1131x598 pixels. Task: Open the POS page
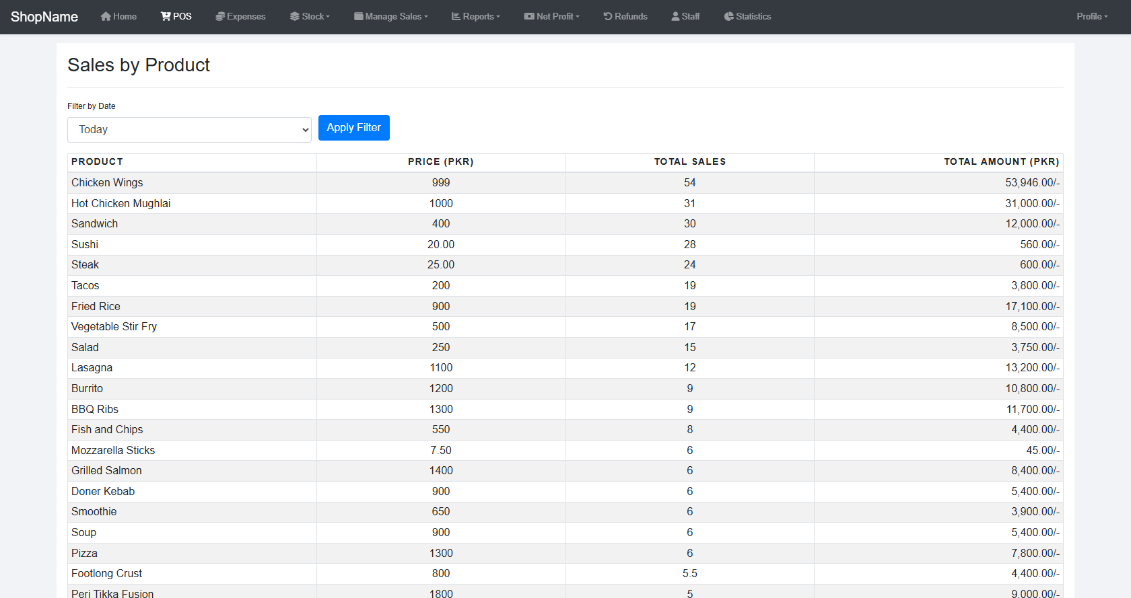click(x=176, y=16)
